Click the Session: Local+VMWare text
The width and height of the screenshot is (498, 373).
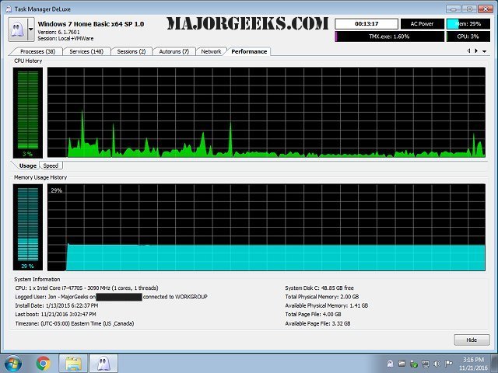click(x=65, y=38)
